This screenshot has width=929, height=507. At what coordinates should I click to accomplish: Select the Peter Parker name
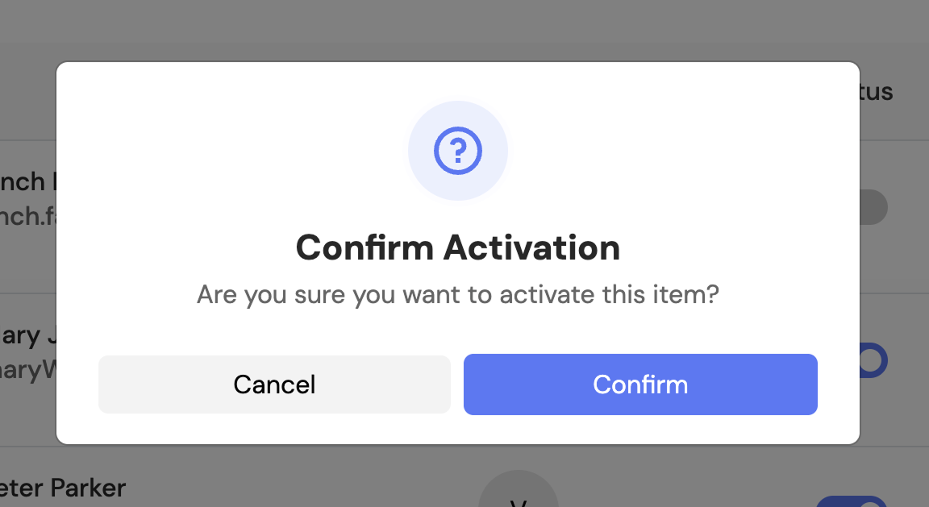63,488
